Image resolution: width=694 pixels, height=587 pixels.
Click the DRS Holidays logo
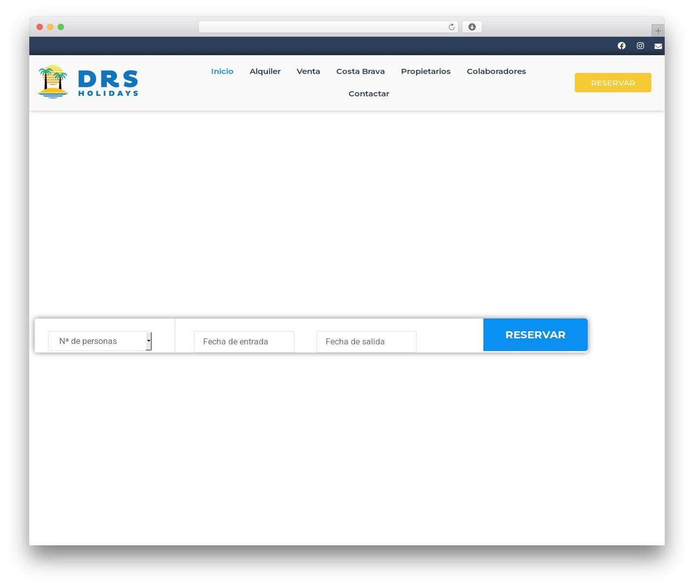[88, 82]
